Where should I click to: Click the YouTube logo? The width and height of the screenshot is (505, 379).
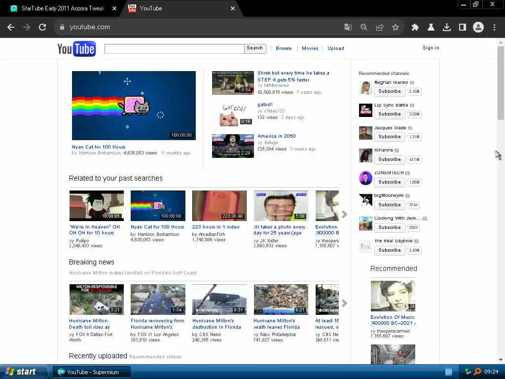pos(76,49)
